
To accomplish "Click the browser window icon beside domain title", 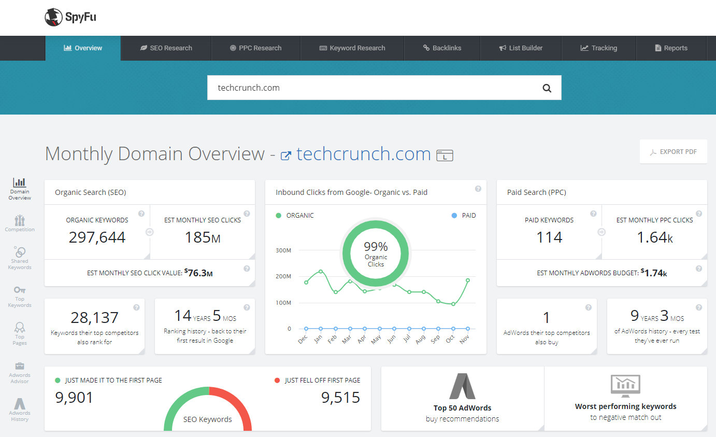I will pyautogui.click(x=445, y=156).
